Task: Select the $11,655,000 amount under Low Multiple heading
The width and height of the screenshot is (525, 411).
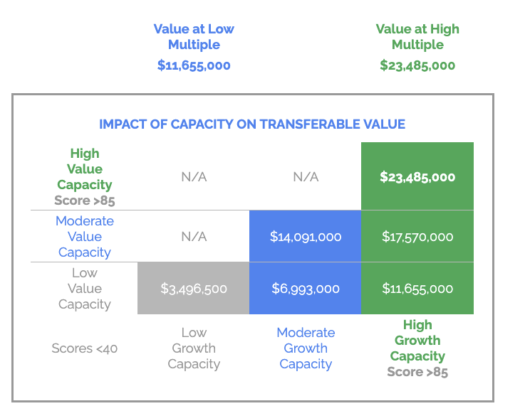Action: pos(194,65)
